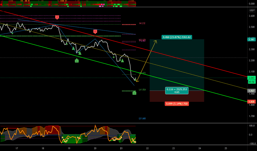
Task: Click date 17 on the time axis
Action: [x=17, y=148]
